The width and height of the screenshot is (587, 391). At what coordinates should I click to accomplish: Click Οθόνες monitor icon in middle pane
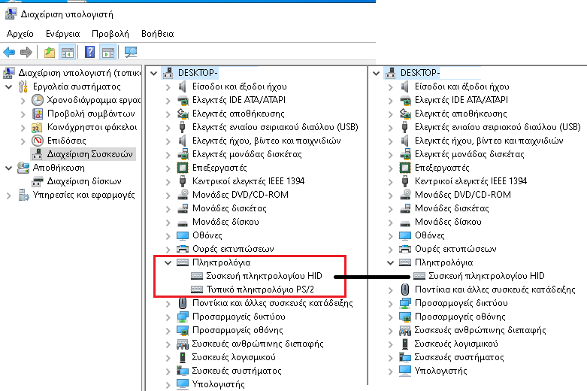tap(183, 235)
